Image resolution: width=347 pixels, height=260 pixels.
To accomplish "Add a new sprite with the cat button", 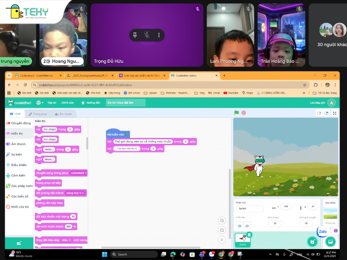I will [x=312, y=241].
